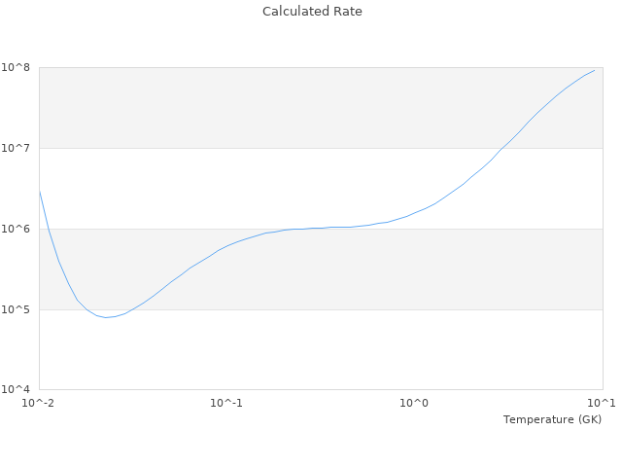
Task: Select the 10^7 y-axis tick label
Action: tap(17, 148)
